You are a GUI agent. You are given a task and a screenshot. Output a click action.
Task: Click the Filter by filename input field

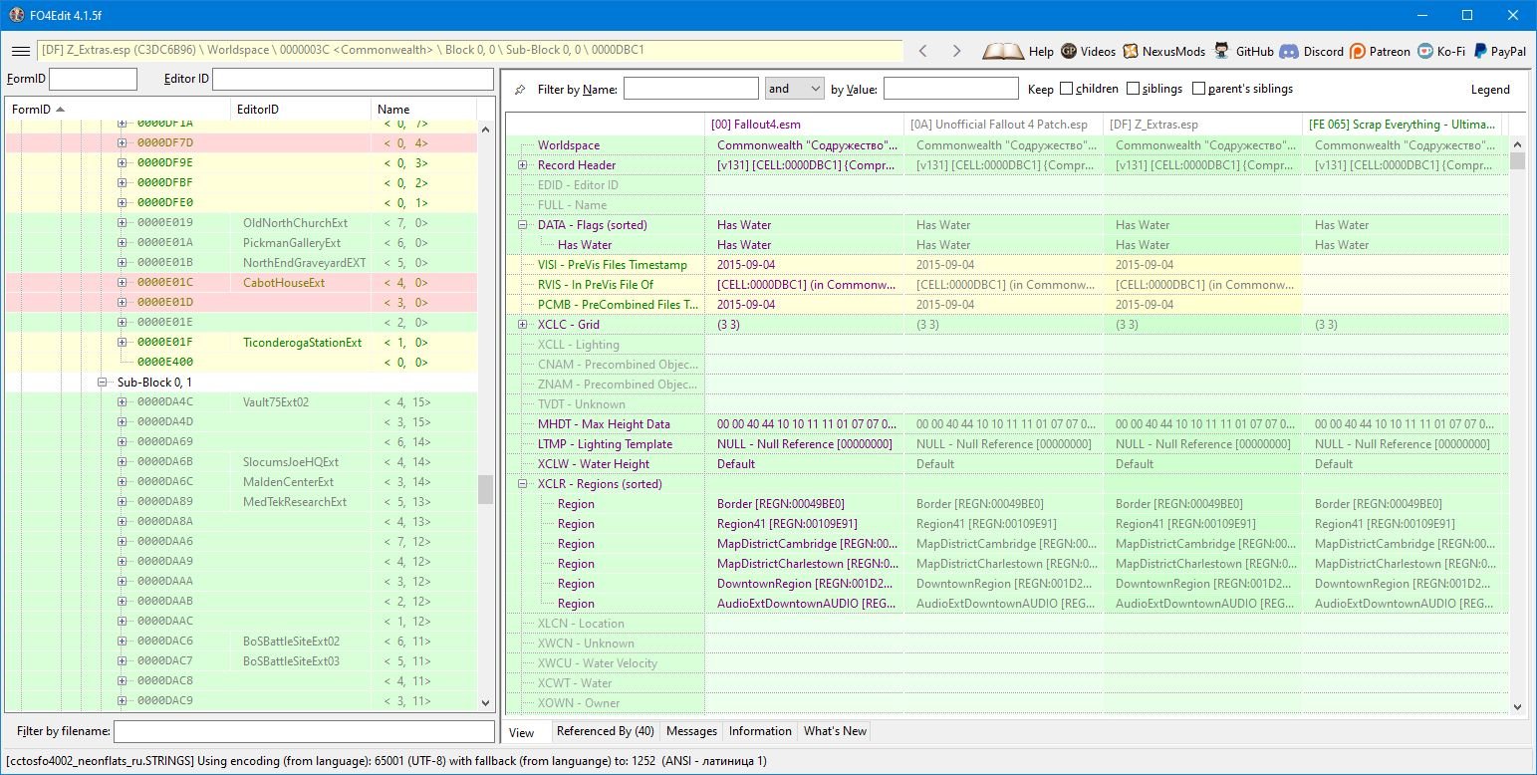pyautogui.click(x=304, y=732)
